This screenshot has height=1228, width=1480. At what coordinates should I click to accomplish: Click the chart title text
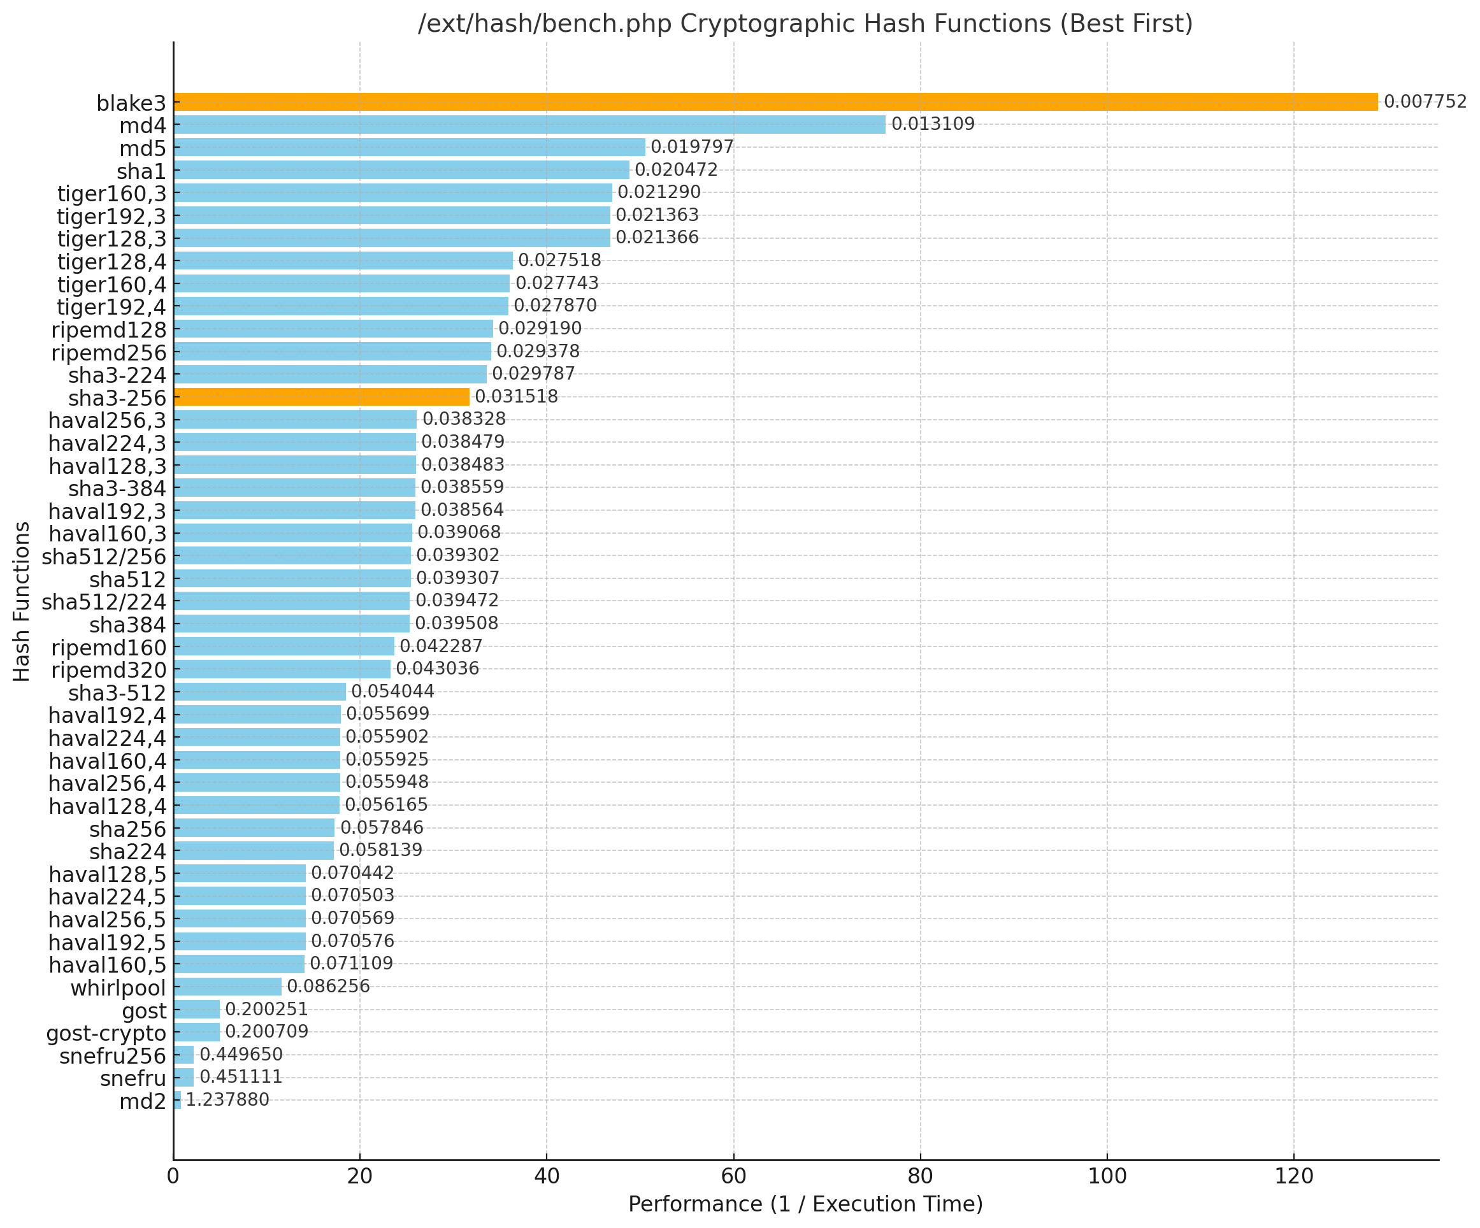click(805, 24)
